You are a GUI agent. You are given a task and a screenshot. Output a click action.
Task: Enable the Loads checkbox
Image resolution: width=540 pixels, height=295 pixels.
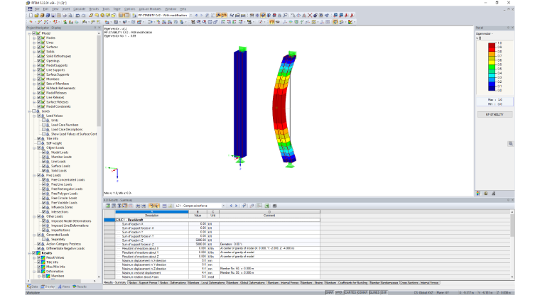[x=34, y=111]
